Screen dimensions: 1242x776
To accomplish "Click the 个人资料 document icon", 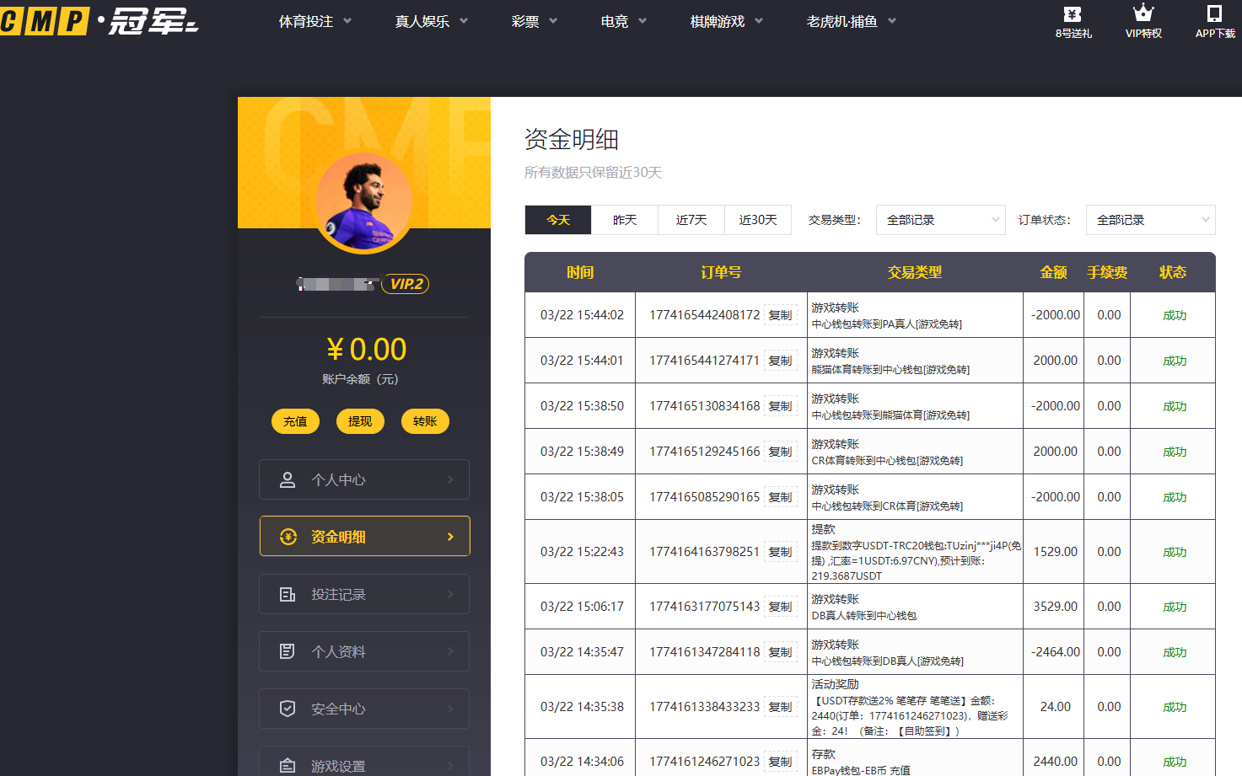I will coord(288,651).
